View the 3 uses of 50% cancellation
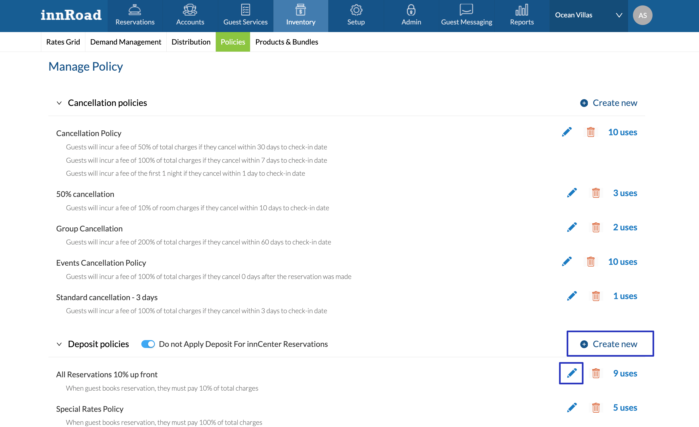This screenshot has width=699, height=427. click(x=625, y=193)
